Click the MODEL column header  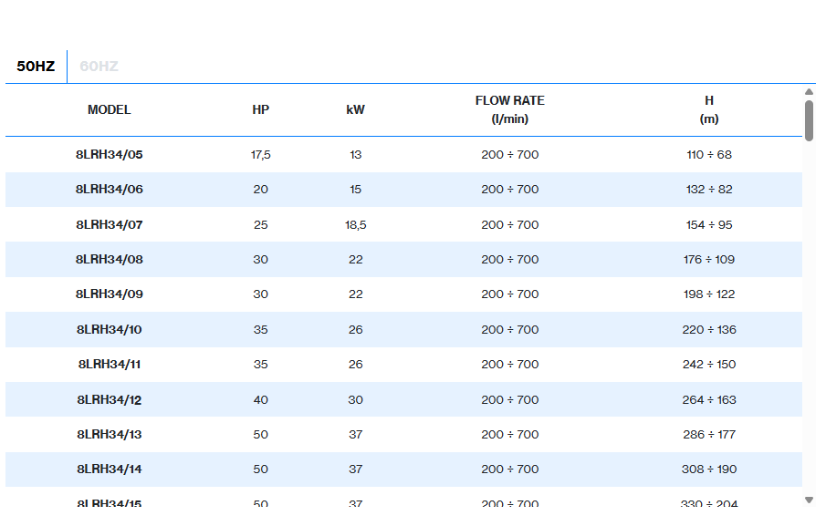[x=109, y=109]
